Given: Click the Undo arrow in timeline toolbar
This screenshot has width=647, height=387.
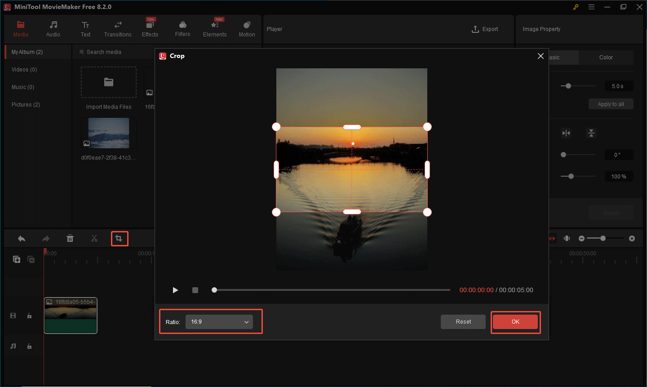Looking at the screenshot, I should (x=22, y=239).
